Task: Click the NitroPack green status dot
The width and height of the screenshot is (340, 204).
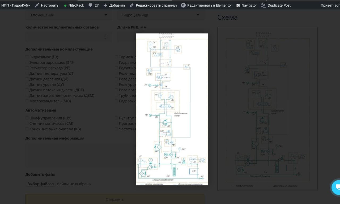Action: coord(65,6)
